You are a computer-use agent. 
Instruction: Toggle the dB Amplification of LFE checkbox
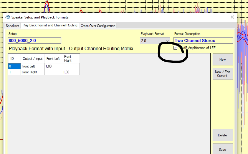point(175,48)
